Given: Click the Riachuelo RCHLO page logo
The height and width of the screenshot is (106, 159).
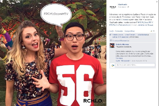Looking at the screenshot, I should [113, 7].
